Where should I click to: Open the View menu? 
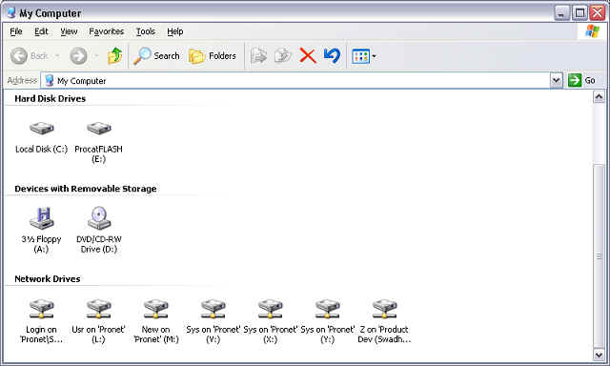[69, 31]
